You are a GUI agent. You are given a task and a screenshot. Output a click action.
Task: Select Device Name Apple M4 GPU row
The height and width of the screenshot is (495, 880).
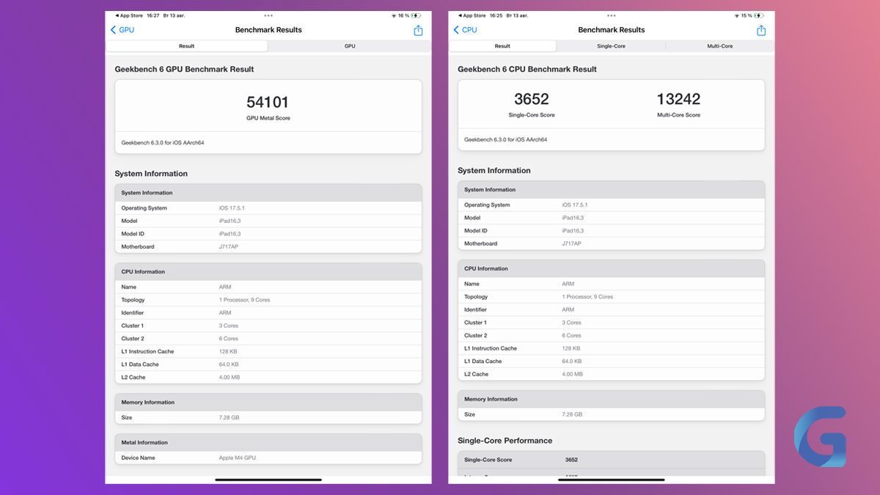point(268,458)
